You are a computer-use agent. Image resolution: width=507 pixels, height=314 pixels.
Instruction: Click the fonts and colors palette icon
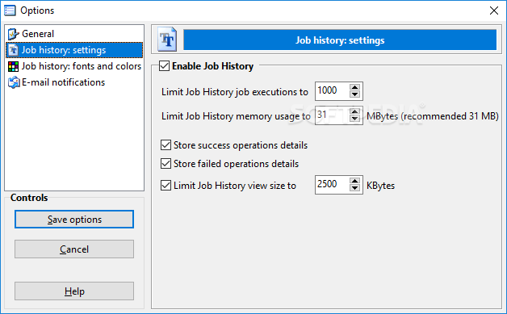click(x=13, y=66)
